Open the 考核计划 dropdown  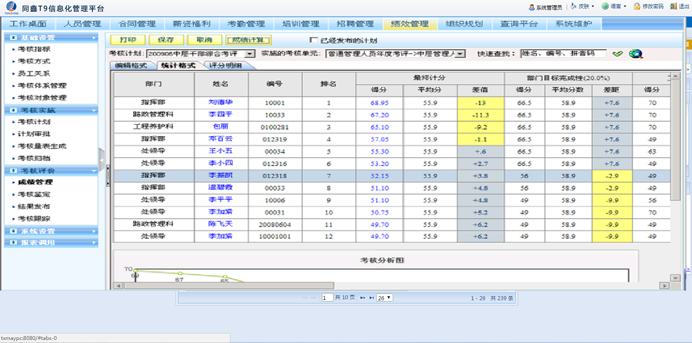250,54
